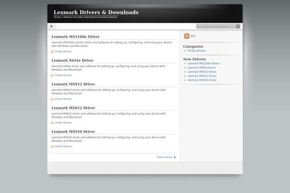The width and height of the screenshot is (290, 193).
Task: Click the New Drivers sidebar heading
Action: [x=195, y=59]
